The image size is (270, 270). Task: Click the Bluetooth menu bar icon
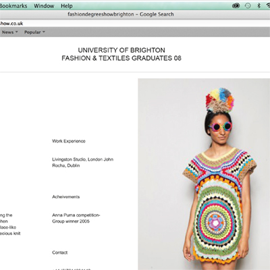259,6
